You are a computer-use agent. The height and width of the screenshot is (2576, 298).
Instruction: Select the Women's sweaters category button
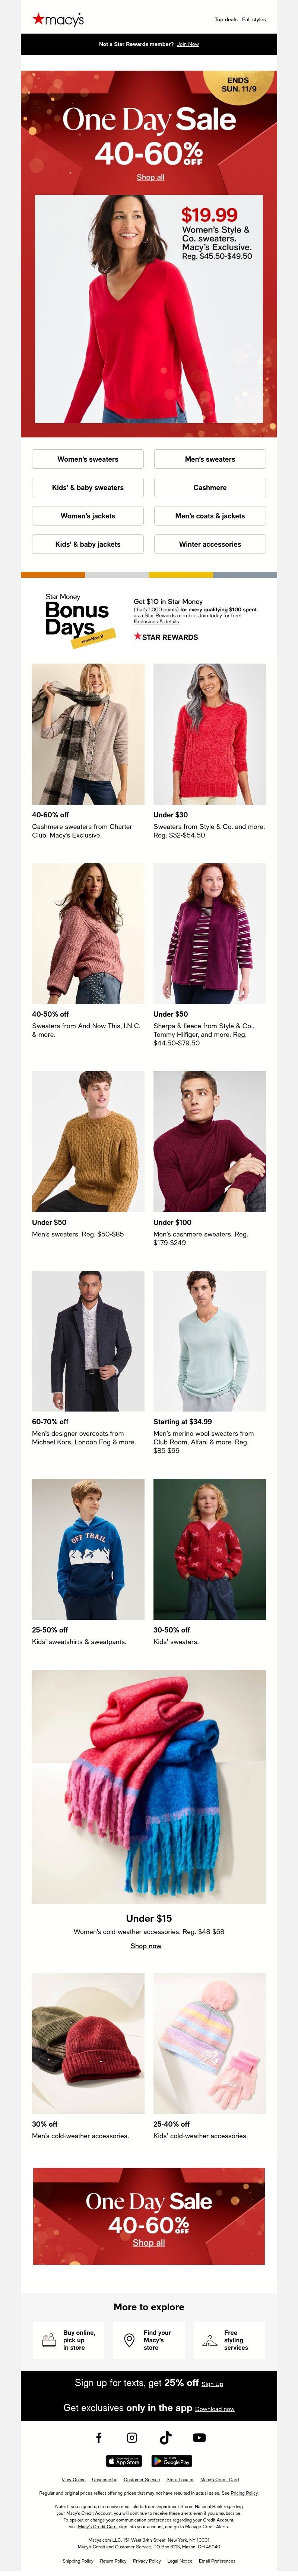[x=88, y=459]
